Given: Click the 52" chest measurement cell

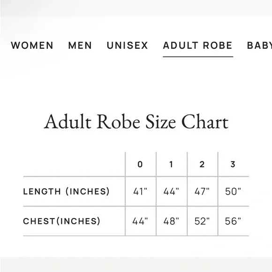Looking at the screenshot, I should [202, 221].
